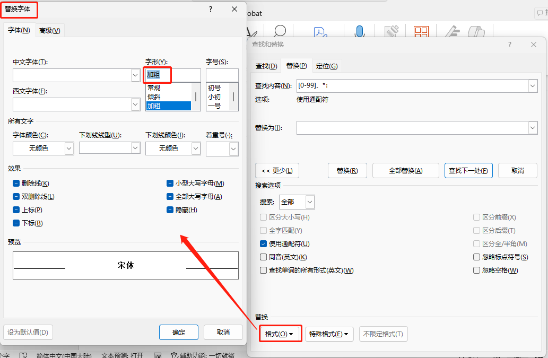The width and height of the screenshot is (548, 358).
Task: Open the 字体颜色 color picker
Action: click(x=44, y=149)
